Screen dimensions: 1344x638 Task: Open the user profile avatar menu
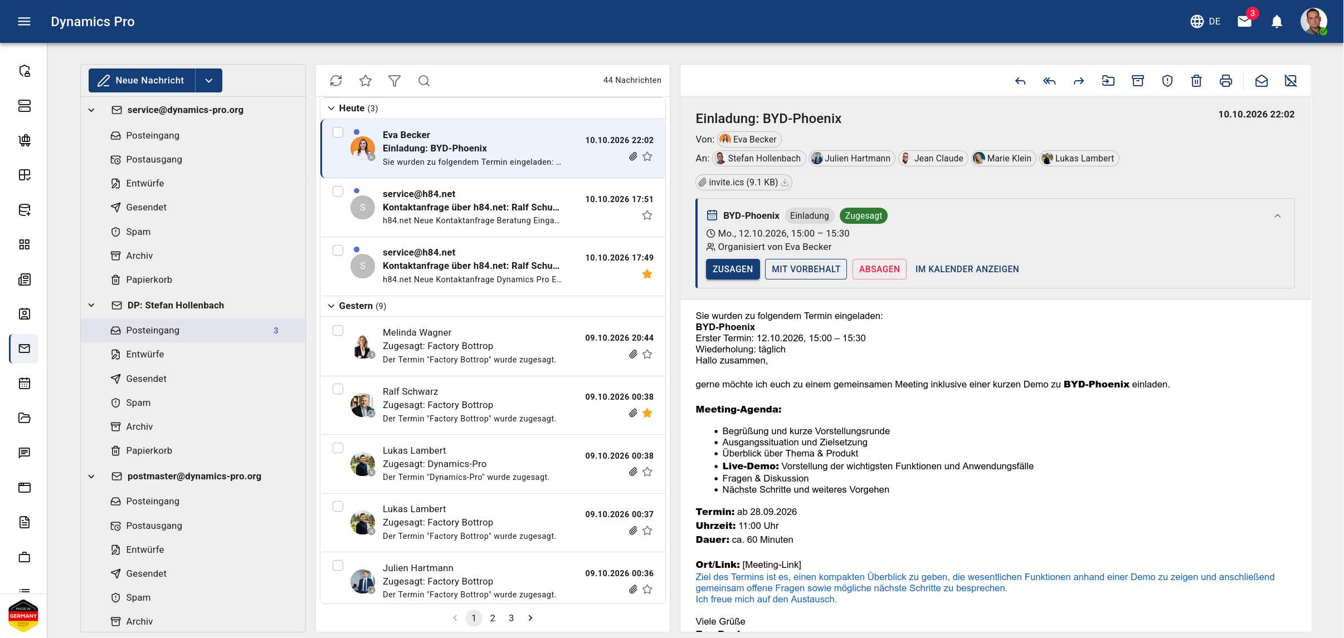pyautogui.click(x=1313, y=21)
